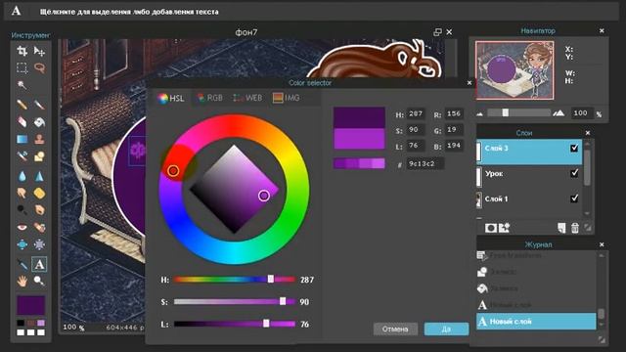Select the Lasso tool
This screenshot has height=352, width=626.
(39, 67)
